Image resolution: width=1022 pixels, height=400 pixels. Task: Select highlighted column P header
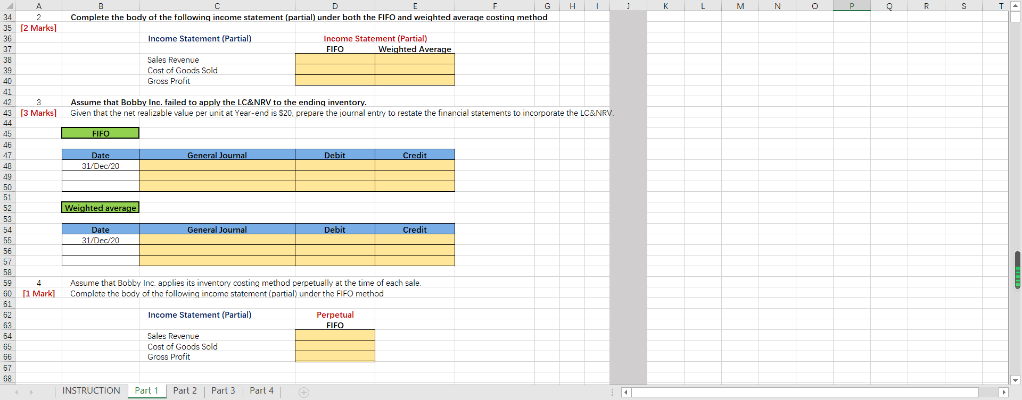coord(852,6)
